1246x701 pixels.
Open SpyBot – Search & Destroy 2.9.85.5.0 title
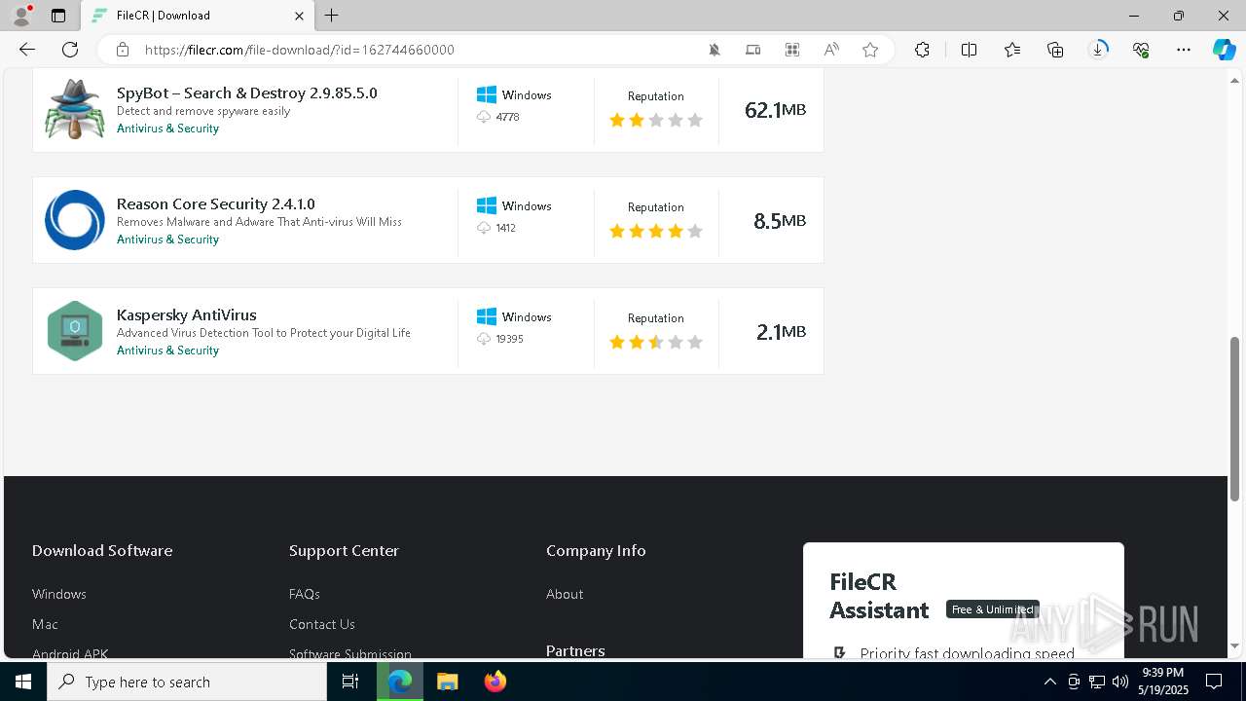click(247, 92)
